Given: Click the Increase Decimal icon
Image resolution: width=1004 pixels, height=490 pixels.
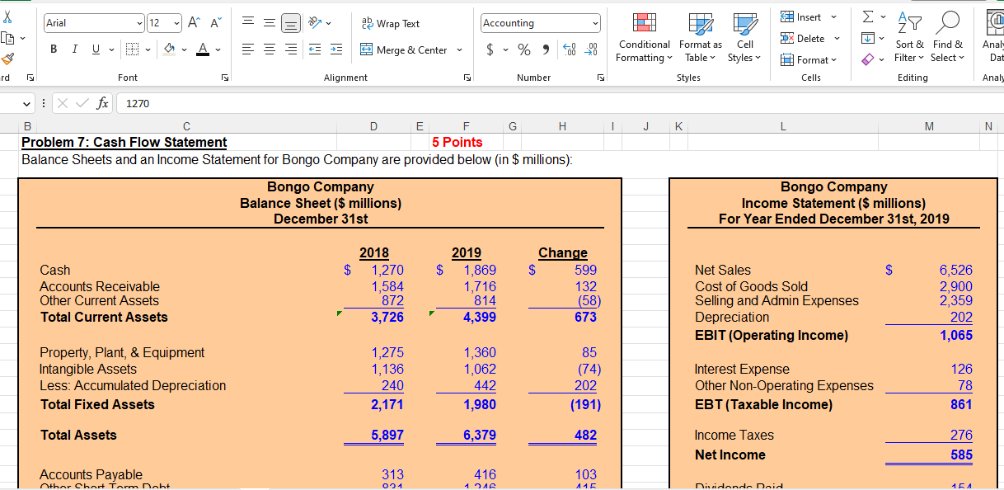Looking at the screenshot, I should point(569,49).
